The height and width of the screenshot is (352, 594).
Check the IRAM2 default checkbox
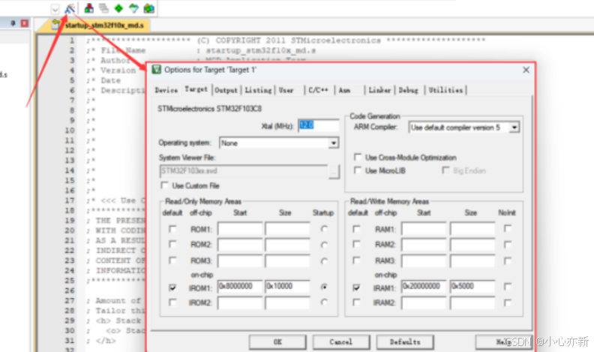(356, 302)
